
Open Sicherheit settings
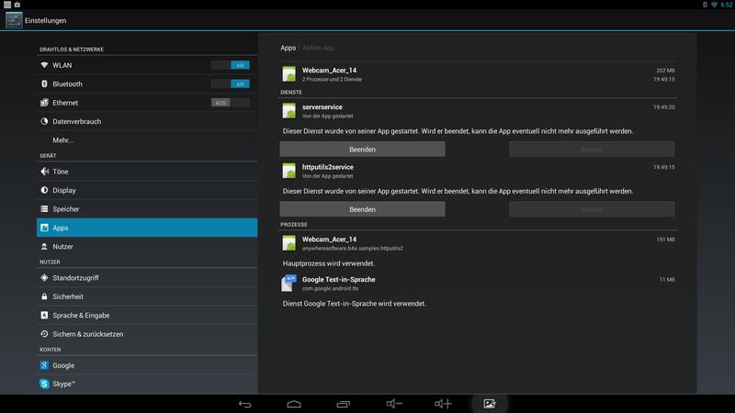(147, 296)
